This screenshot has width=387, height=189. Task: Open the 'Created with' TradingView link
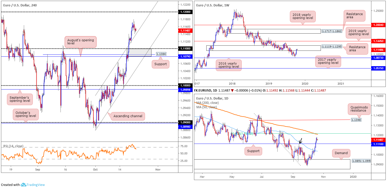point(23,185)
